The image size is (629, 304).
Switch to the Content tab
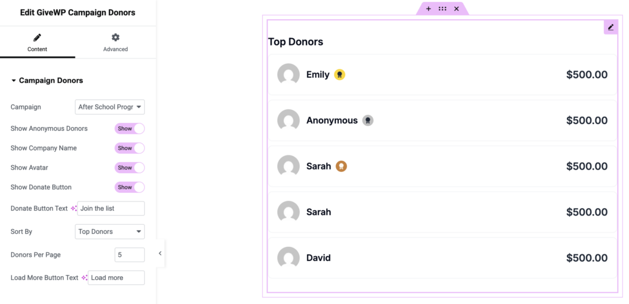(37, 43)
